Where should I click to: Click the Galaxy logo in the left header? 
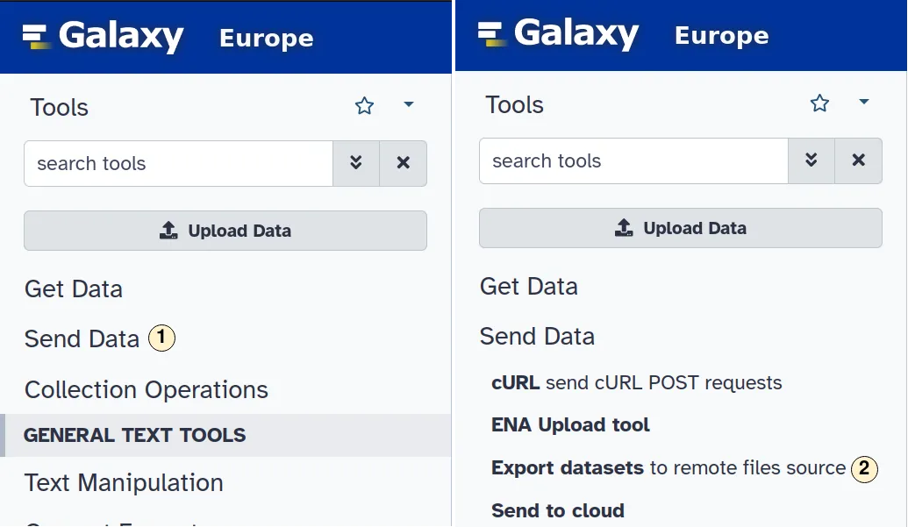point(104,37)
